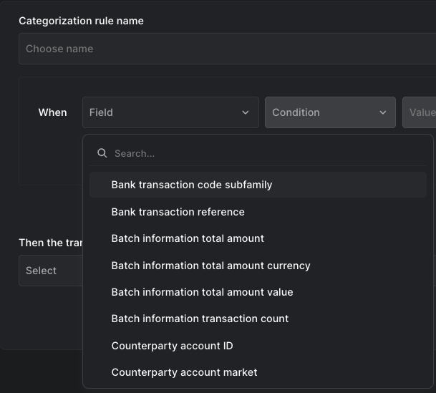Screen dimensions: 436x393
Task: Click the Value input field
Action: coord(420,112)
